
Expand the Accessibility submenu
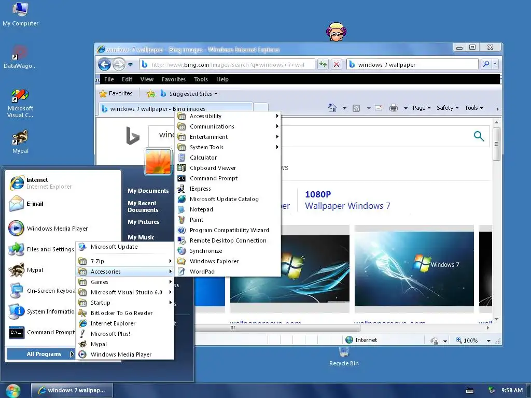(228, 116)
